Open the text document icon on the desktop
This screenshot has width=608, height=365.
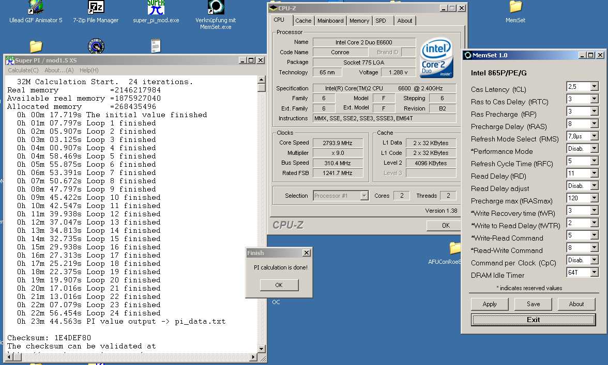point(156,45)
